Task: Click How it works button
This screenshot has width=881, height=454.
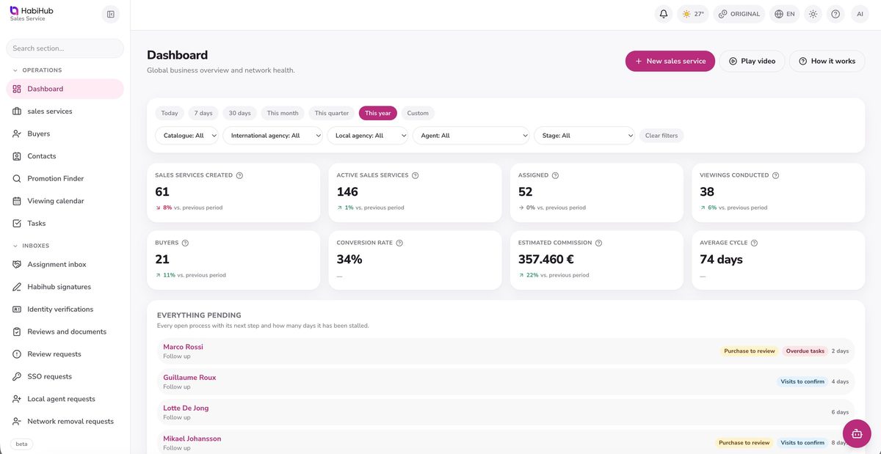Action: click(x=827, y=61)
